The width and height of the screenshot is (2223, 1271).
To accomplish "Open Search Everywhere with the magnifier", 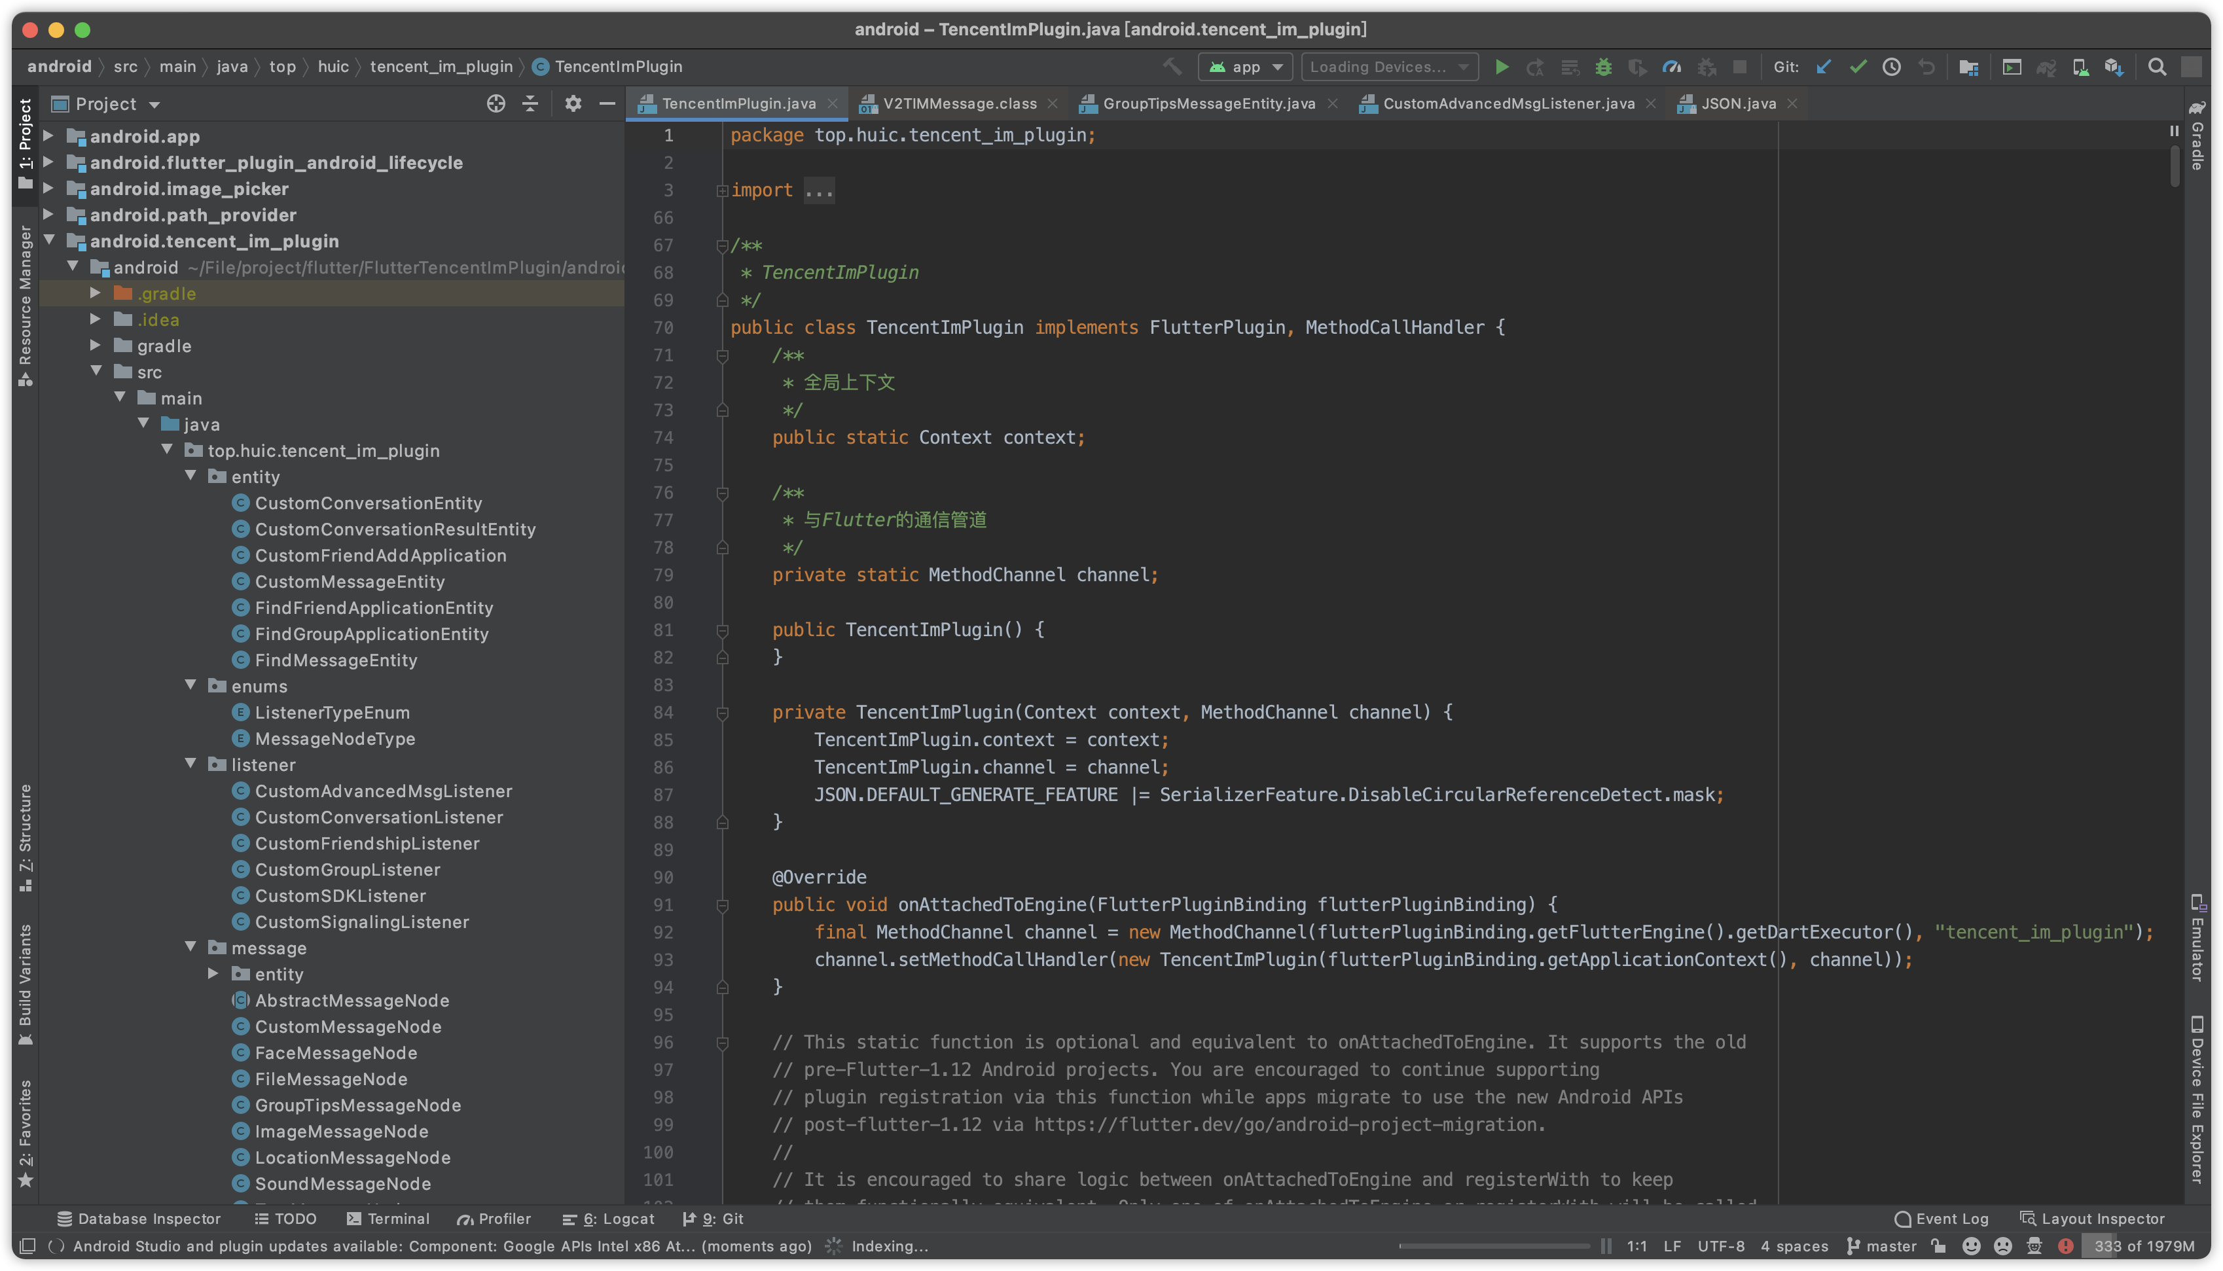I will click(2158, 66).
